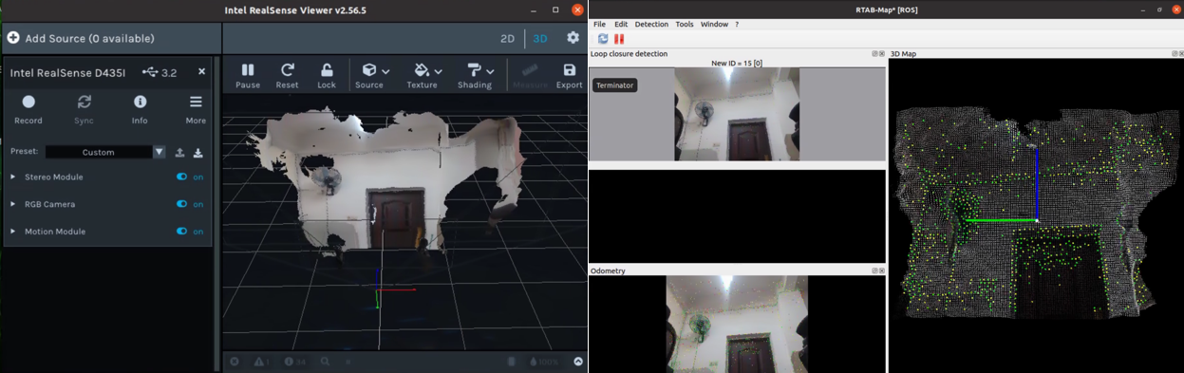The width and height of the screenshot is (1184, 373).
Task: Minimize the RTAB-Map window
Action: click(x=1144, y=9)
